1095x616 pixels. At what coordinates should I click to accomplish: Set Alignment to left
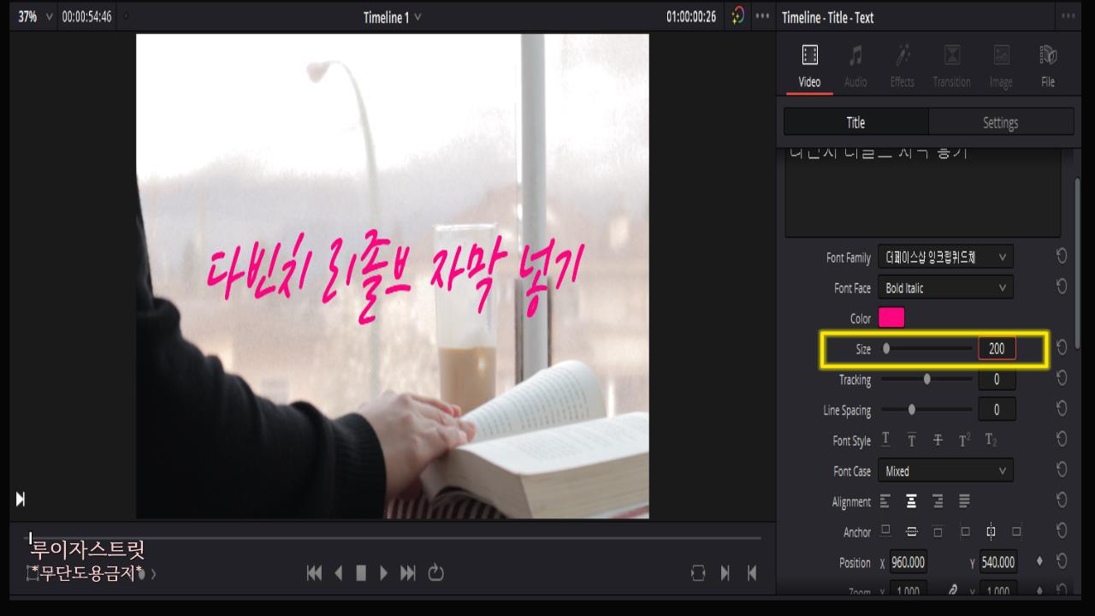pos(885,501)
